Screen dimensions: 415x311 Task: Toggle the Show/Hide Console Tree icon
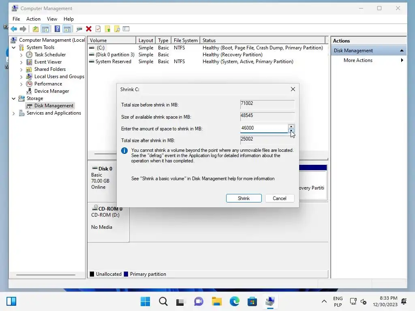pyautogui.click(x=45, y=29)
